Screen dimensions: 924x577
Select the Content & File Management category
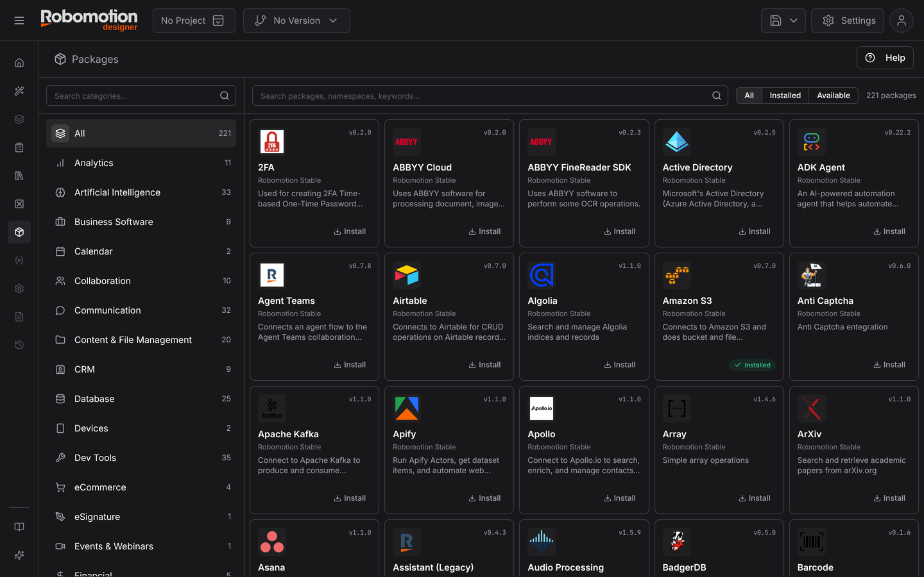click(x=141, y=340)
